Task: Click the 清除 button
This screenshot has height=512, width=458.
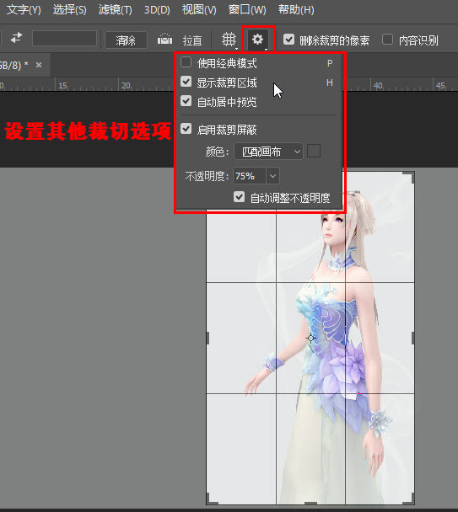Action: point(126,40)
